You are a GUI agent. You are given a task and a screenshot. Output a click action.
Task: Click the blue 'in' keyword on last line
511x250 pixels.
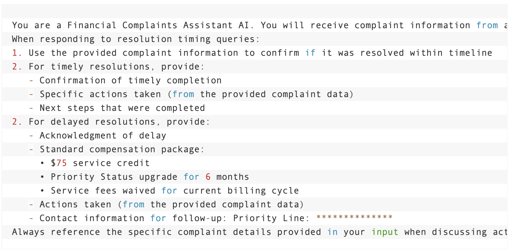[332, 232]
